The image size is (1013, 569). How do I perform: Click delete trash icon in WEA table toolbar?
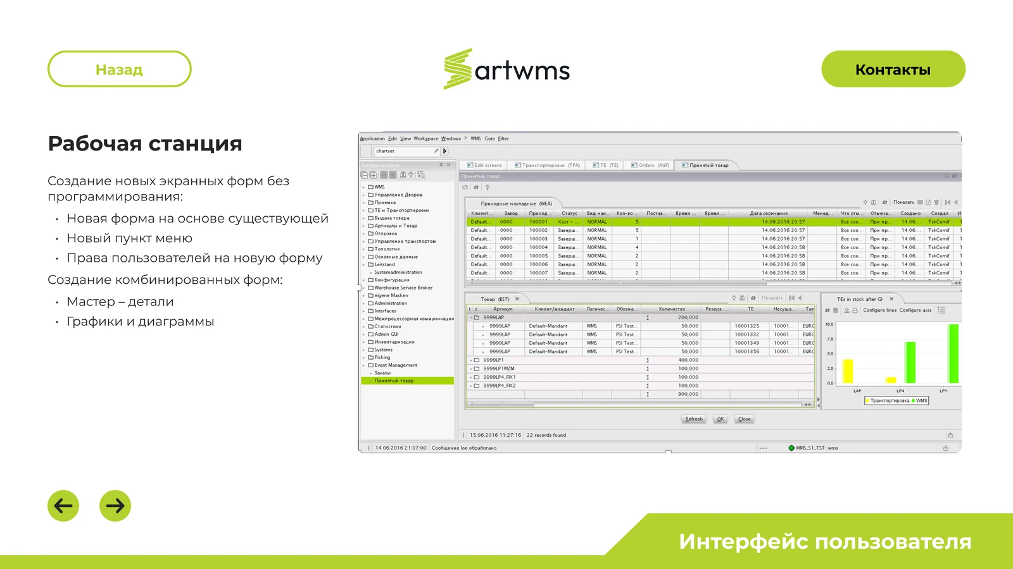coord(936,202)
